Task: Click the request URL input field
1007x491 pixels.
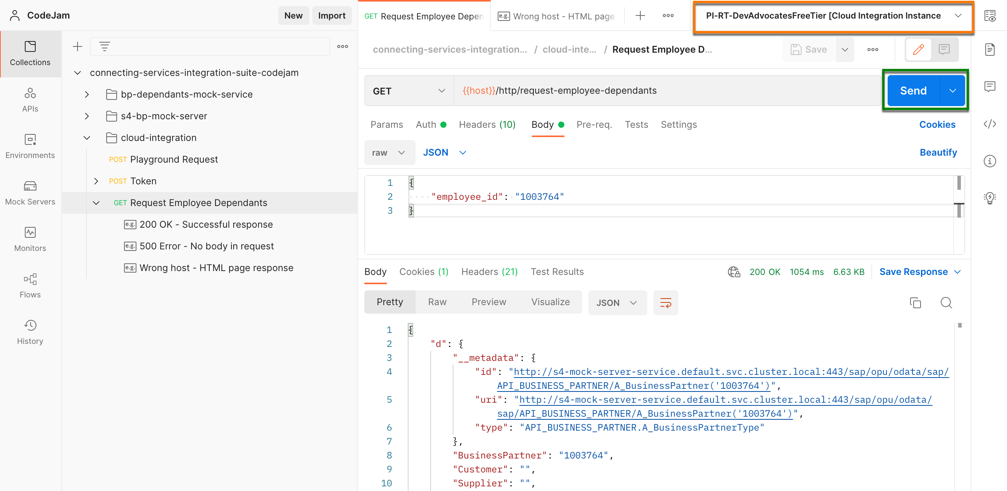Action: tap(667, 91)
